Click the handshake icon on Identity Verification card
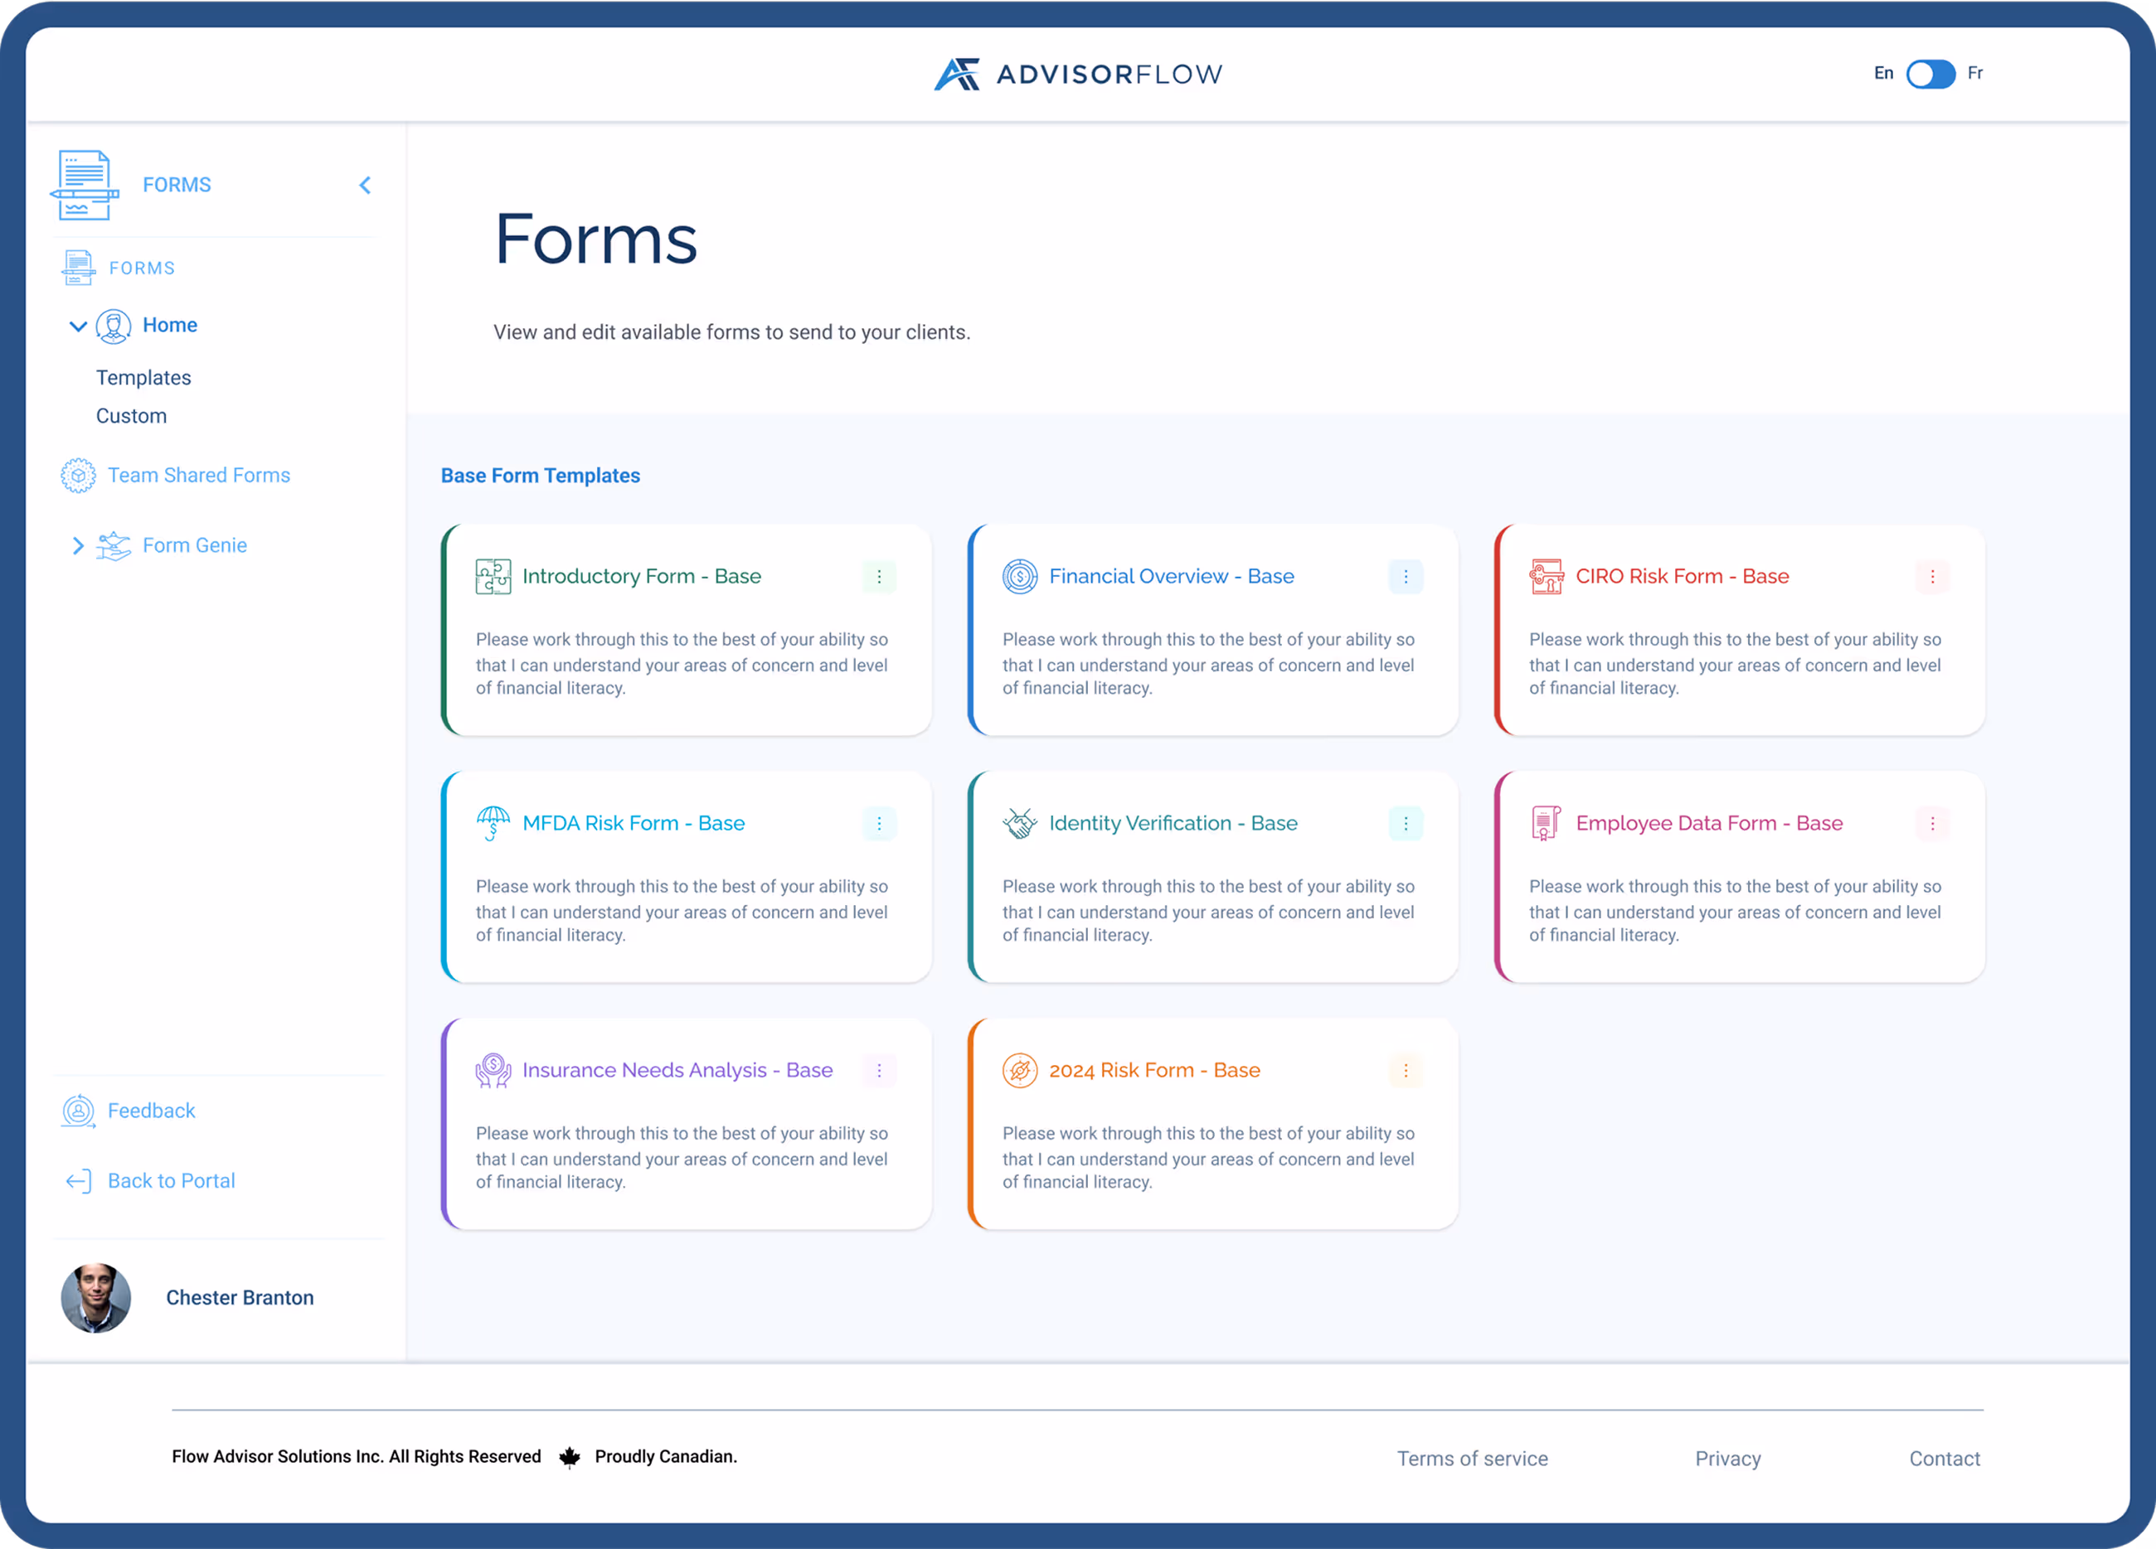Screen dimensions: 2156x1549 click(1019, 823)
